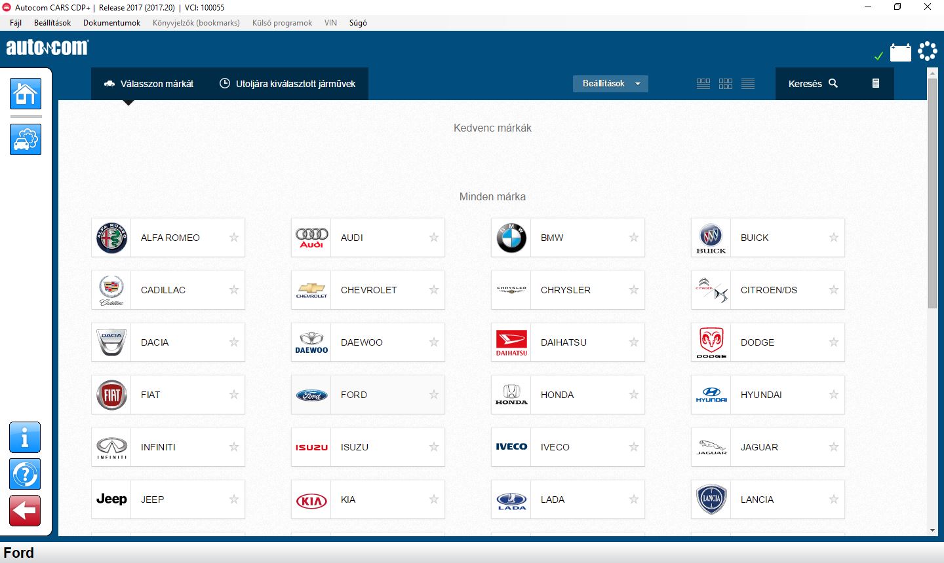Click the Keresés search button
This screenshot has height=563, width=944.
coord(813,84)
